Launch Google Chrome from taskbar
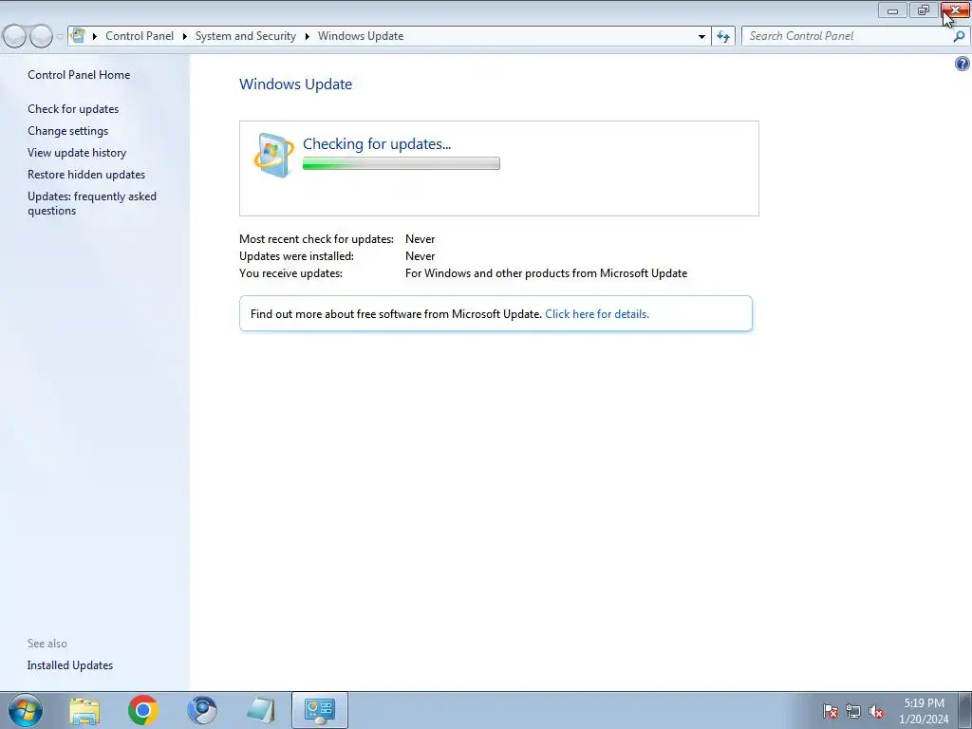972x729 pixels. [143, 710]
